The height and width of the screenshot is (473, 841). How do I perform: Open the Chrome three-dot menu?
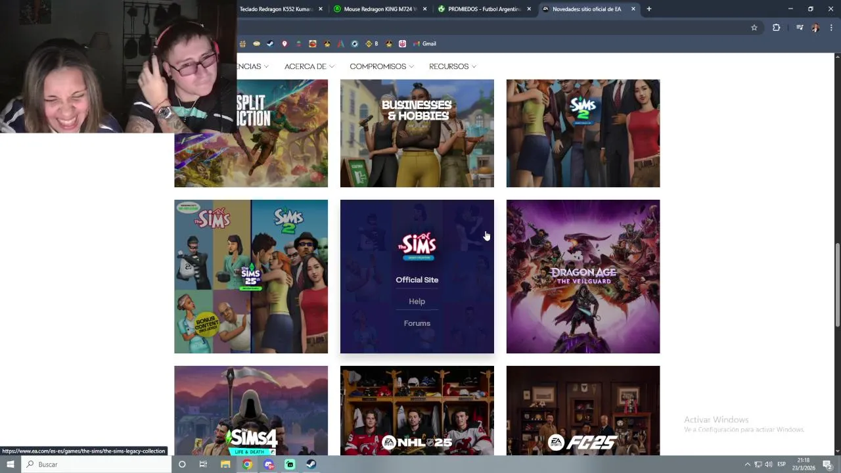tap(832, 28)
